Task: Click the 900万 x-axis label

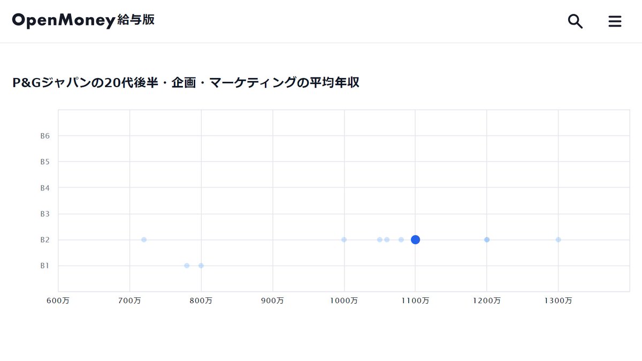Action: [273, 301]
